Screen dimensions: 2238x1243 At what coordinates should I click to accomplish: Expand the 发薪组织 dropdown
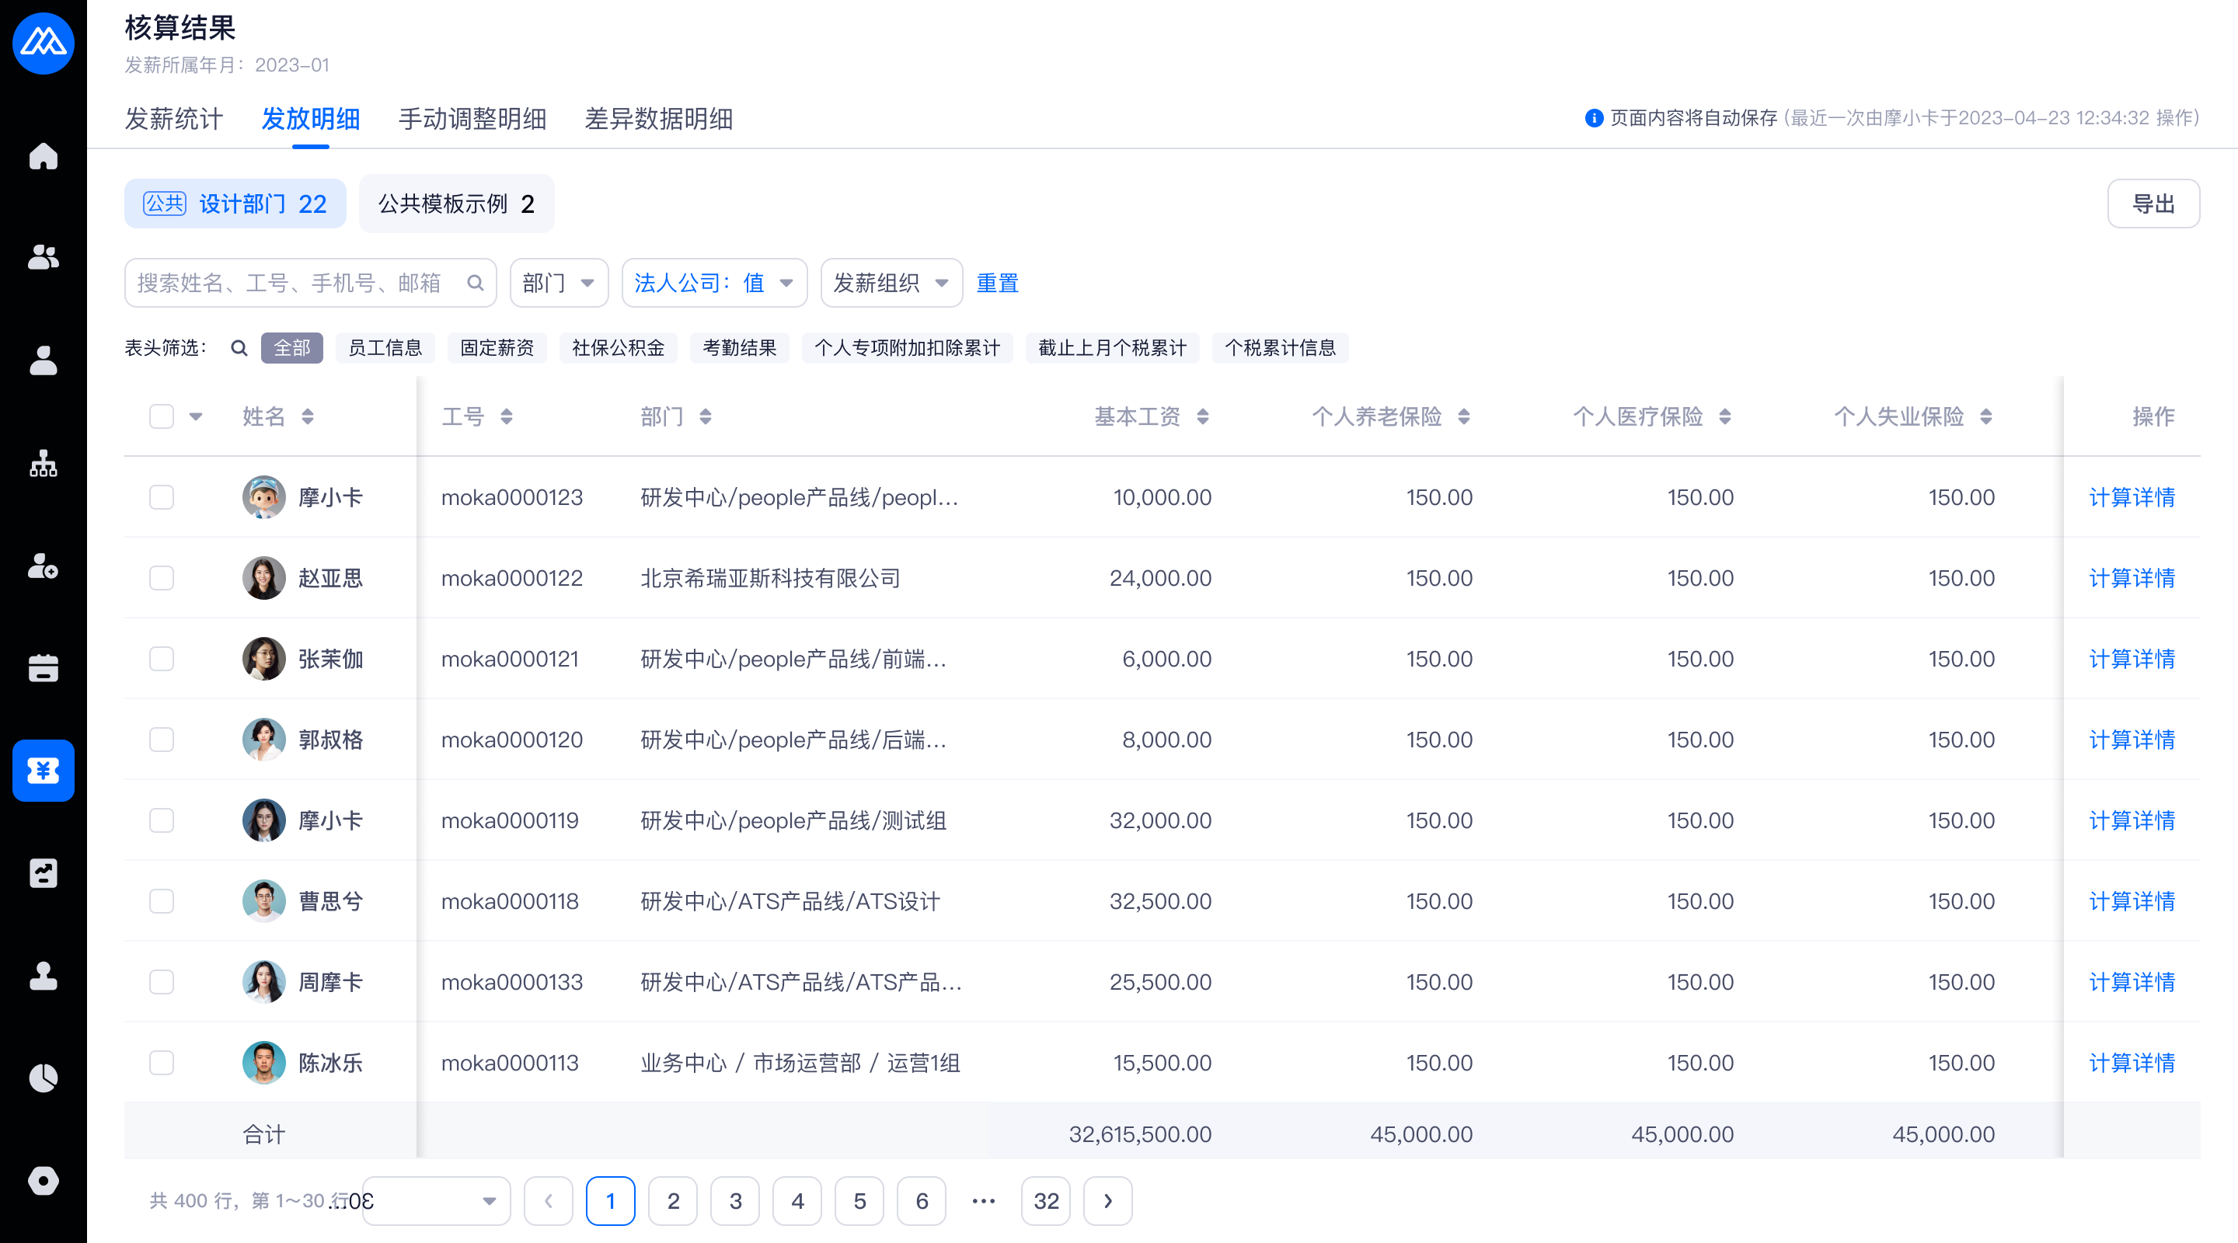pyautogui.click(x=891, y=284)
